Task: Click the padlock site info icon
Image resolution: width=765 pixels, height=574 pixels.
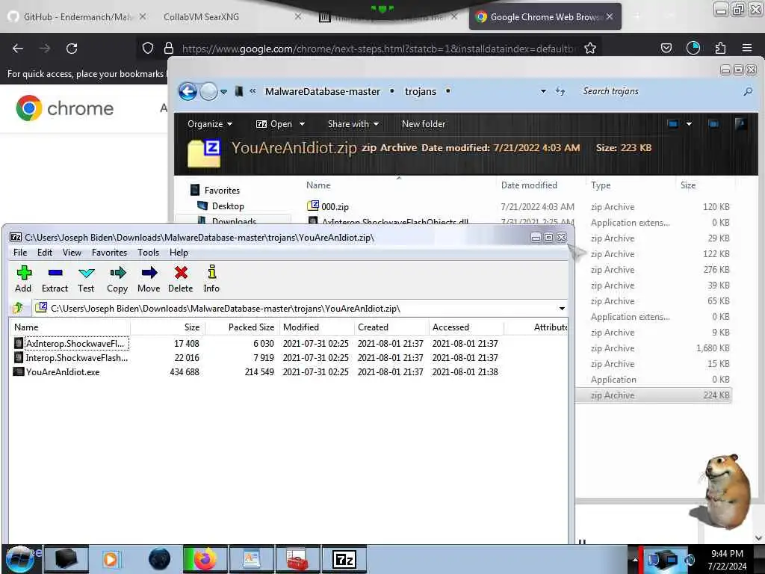Action: [169, 49]
